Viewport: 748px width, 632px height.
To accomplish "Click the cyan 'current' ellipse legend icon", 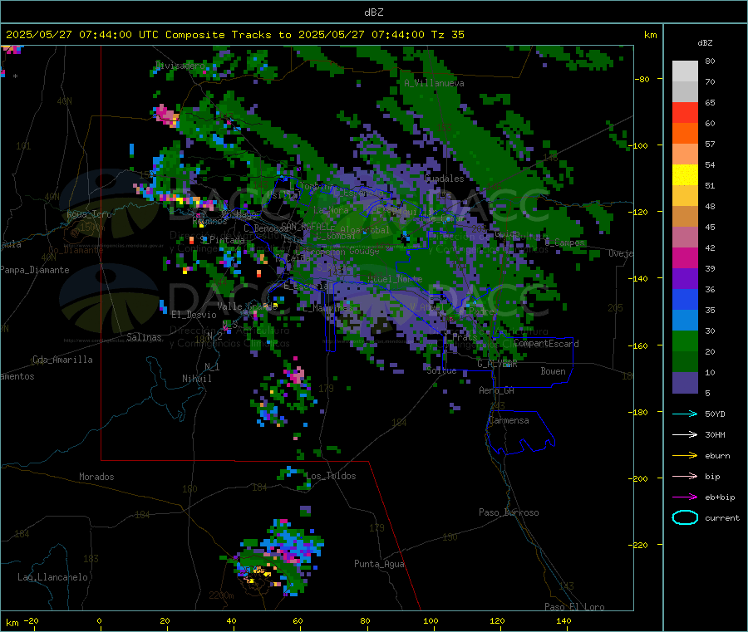I will (685, 517).
